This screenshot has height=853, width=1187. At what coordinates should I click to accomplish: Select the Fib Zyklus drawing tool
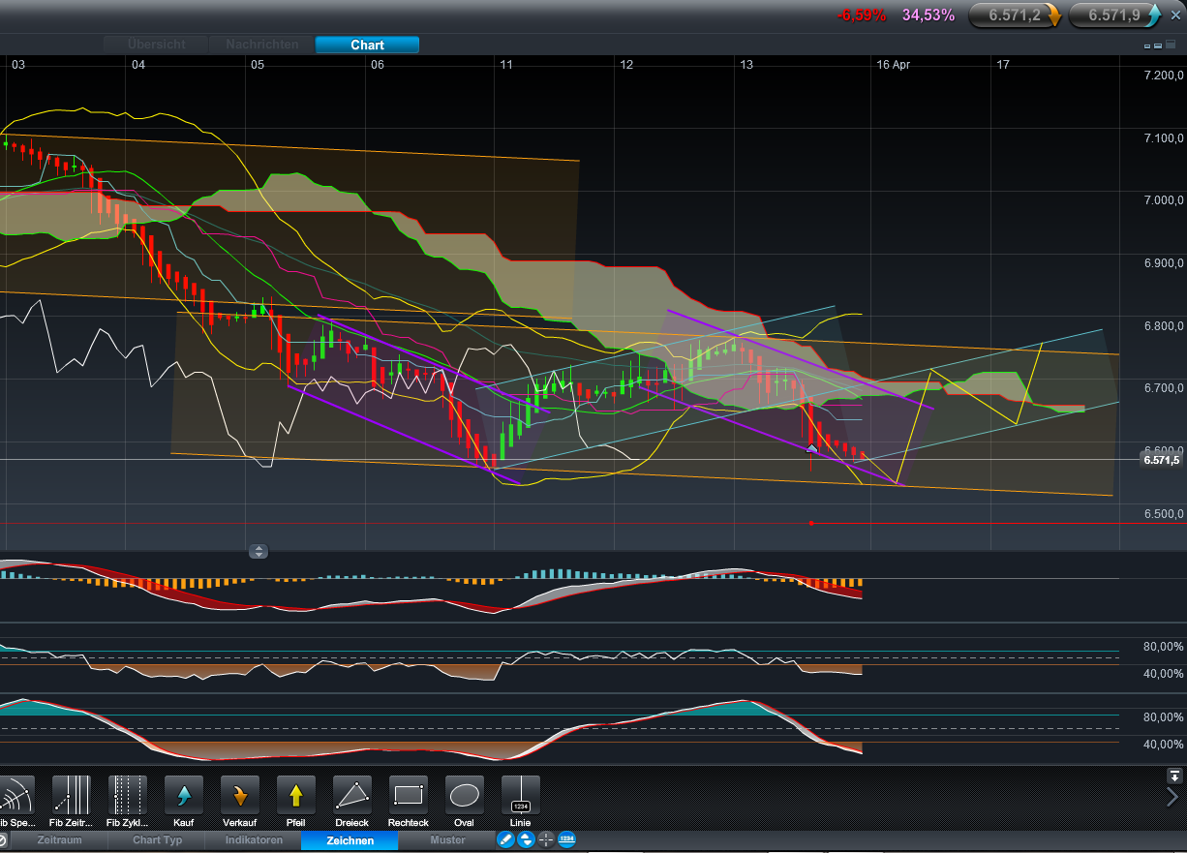coord(128,796)
